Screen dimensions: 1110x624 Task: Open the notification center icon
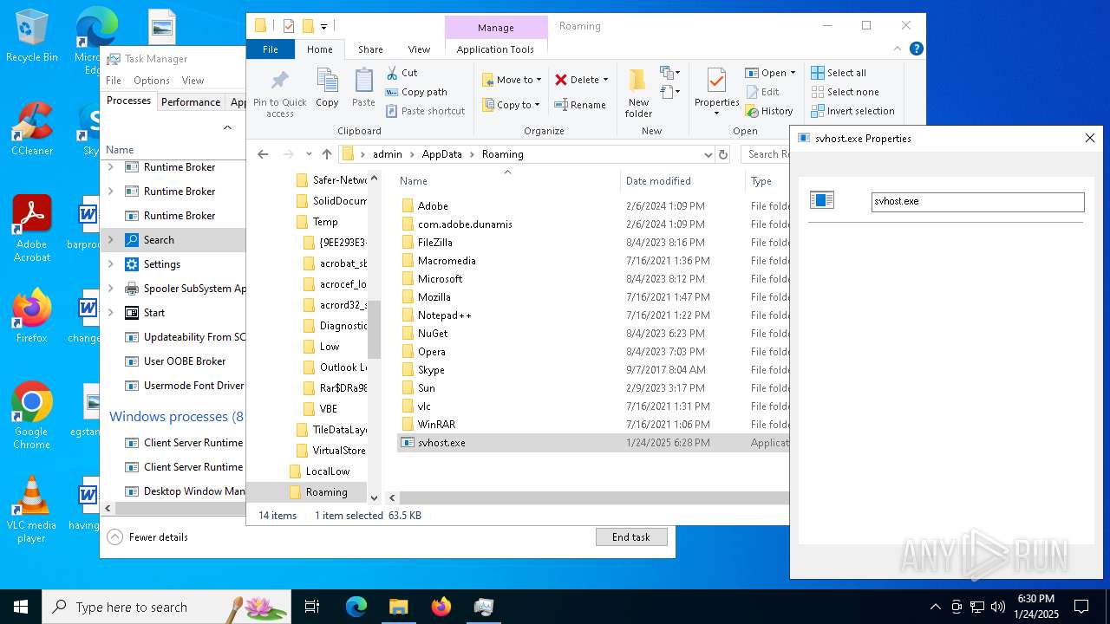(1081, 607)
